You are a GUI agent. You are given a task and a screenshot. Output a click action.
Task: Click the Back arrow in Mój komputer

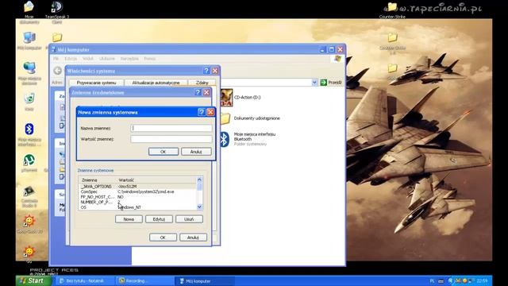58,71
